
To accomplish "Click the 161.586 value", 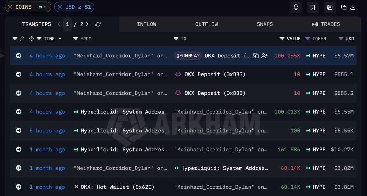I will (x=289, y=150).
